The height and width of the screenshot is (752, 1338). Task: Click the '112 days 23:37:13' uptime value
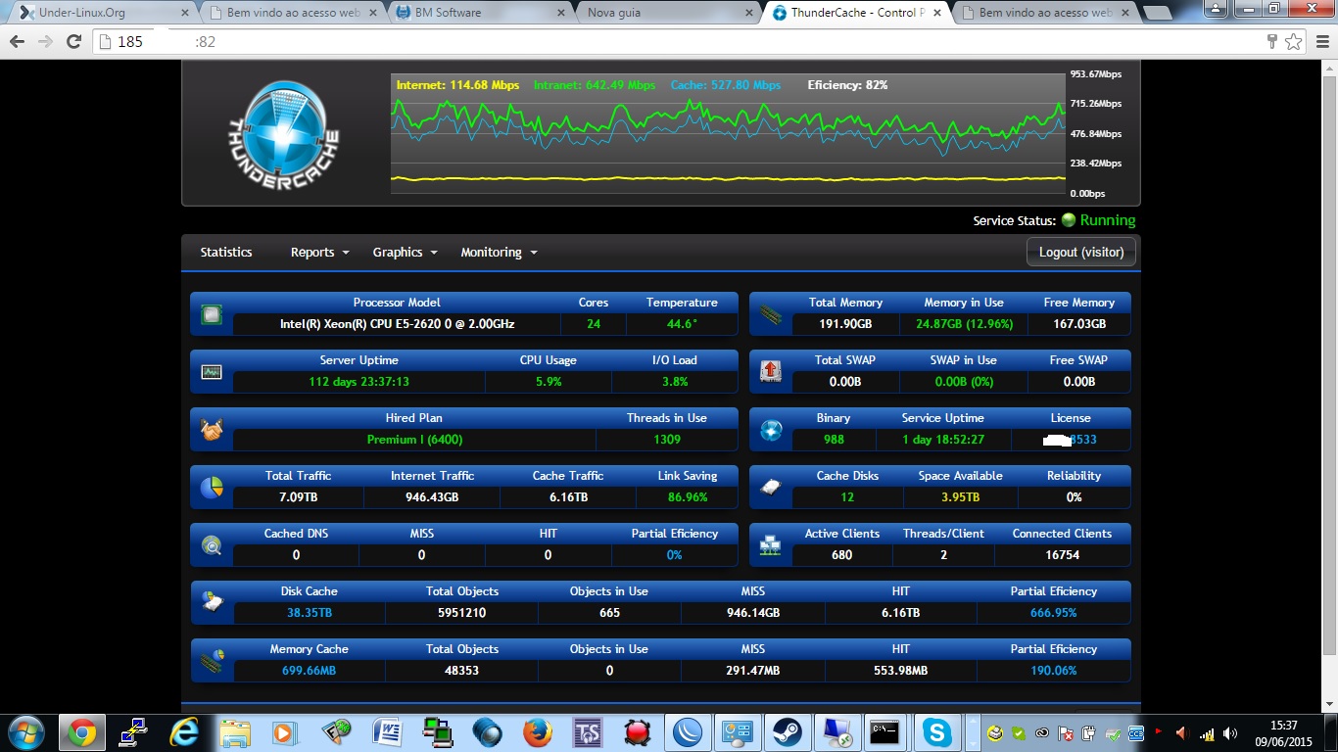pyautogui.click(x=358, y=382)
